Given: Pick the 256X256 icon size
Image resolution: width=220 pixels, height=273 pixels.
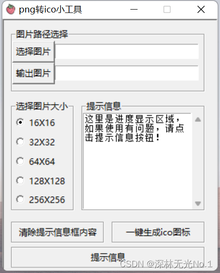Looking at the screenshot, I should 41,200.
